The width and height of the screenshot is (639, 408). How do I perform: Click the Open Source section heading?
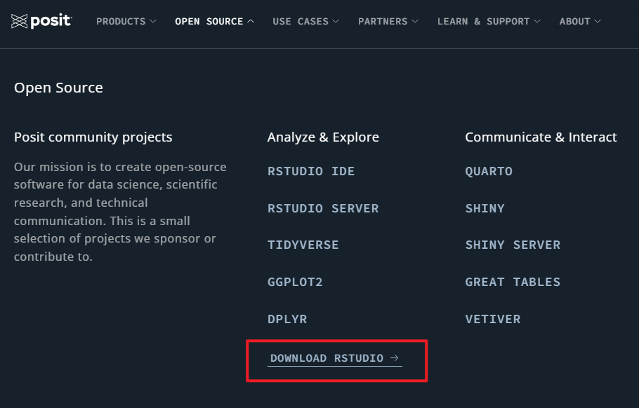(58, 88)
